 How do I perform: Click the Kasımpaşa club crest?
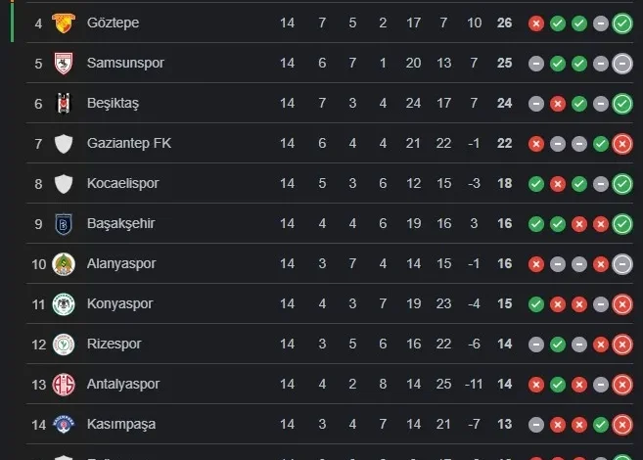(64, 424)
